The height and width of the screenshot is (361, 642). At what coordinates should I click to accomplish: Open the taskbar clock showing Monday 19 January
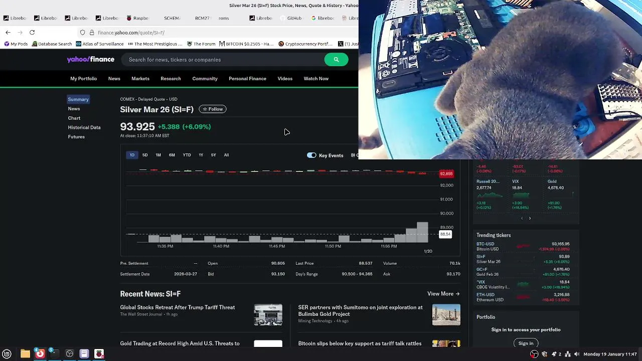point(610,354)
